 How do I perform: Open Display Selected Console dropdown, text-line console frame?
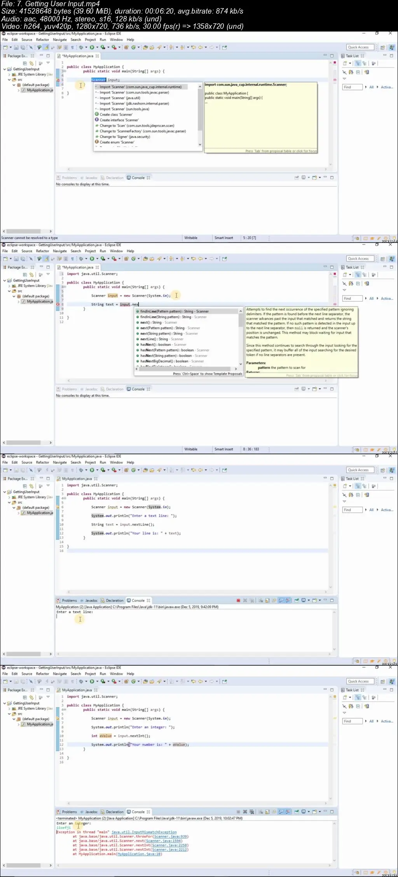point(309,601)
